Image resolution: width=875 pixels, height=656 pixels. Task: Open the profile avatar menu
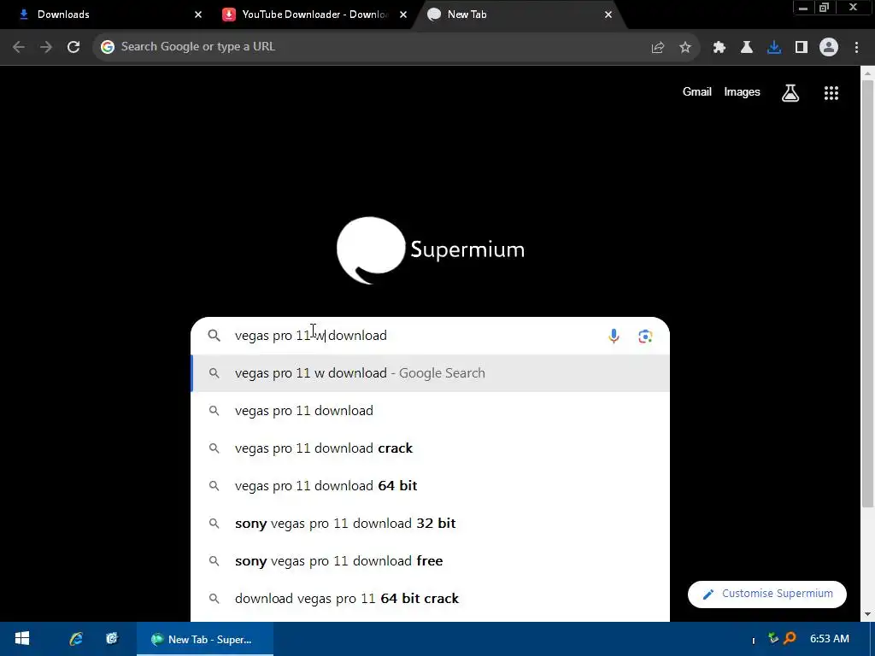pyautogui.click(x=829, y=48)
